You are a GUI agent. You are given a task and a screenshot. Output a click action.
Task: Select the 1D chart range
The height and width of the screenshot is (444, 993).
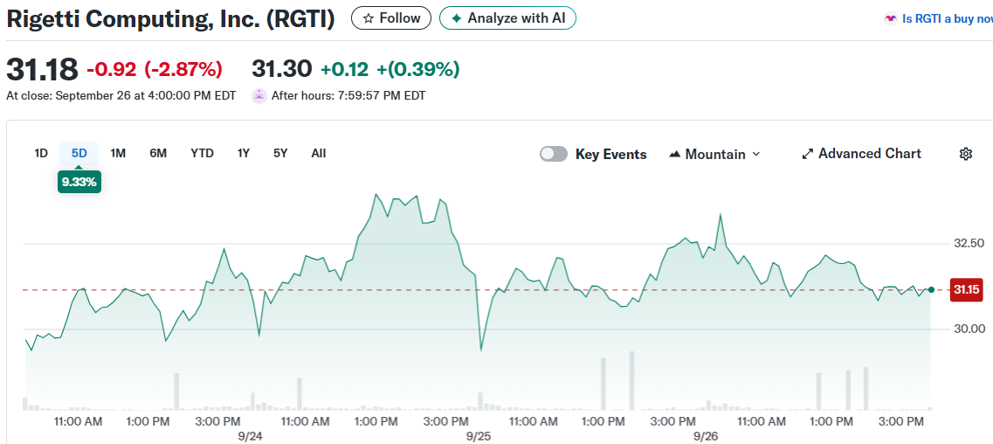point(41,153)
